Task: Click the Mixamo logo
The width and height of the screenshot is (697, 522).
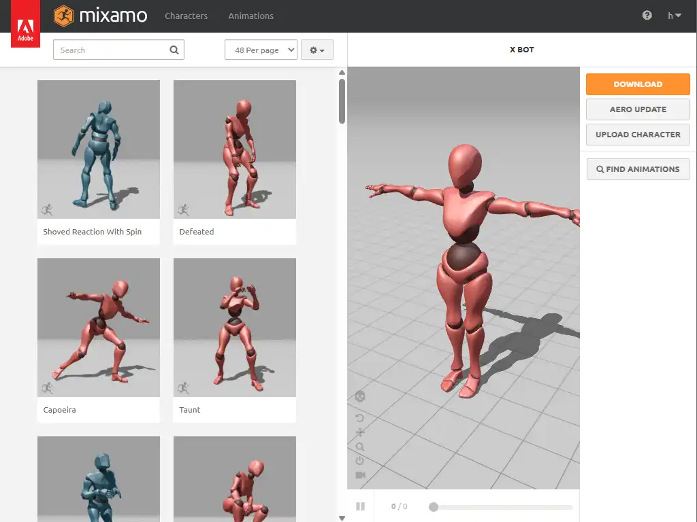Action: 100,16
